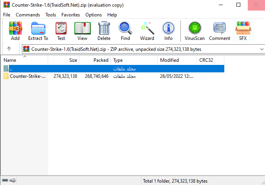
Task: Click the parent folder '..' icon
Action: click(6, 68)
